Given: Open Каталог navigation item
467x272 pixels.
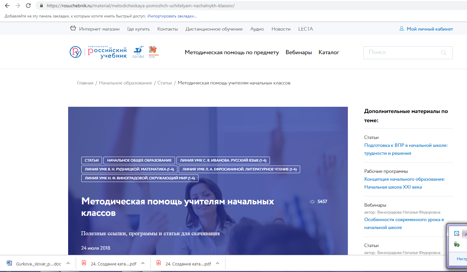Looking at the screenshot, I should pos(329,52).
